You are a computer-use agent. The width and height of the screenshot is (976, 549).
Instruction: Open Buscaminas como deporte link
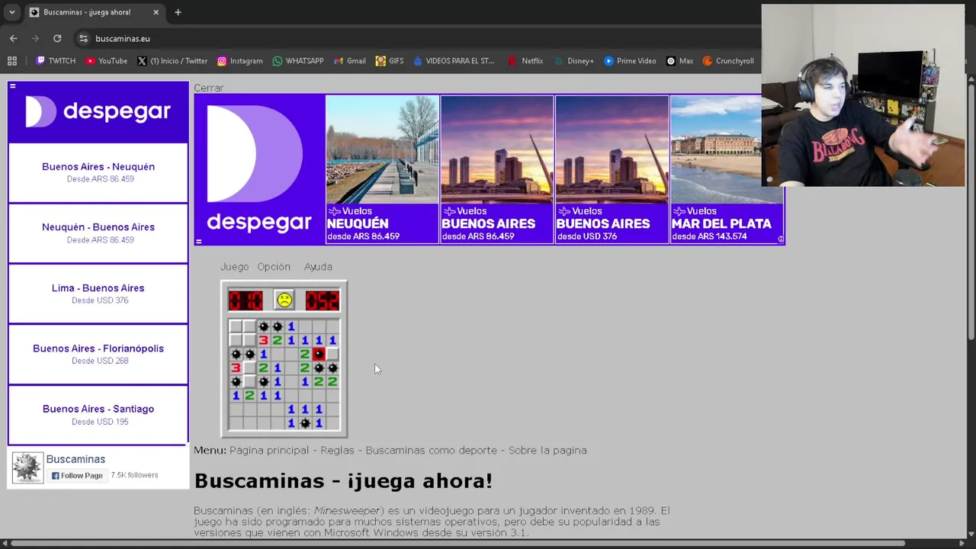[x=431, y=451]
